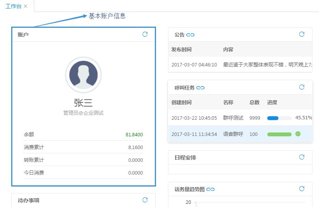
Task: Click the 余额 balance value 81.8400
Action: coord(134,135)
